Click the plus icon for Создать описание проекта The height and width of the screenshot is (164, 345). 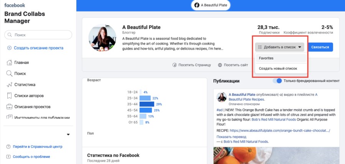pyautogui.click(x=9, y=48)
